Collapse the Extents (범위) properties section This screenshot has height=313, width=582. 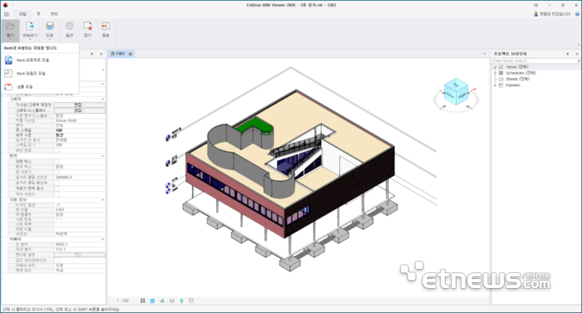pyautogui.click(x=103, y=156)
